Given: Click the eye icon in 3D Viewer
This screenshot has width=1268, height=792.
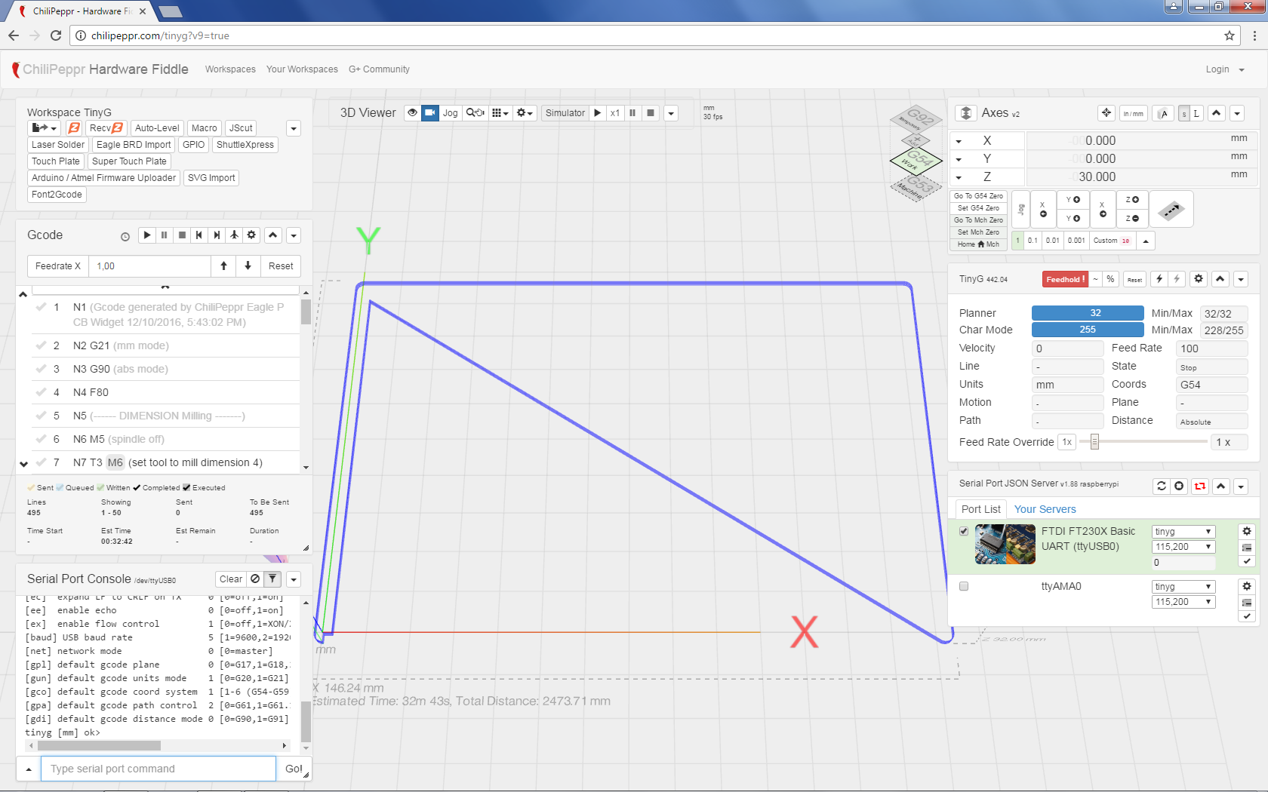Looking at the screenshot, I should 412,113.
